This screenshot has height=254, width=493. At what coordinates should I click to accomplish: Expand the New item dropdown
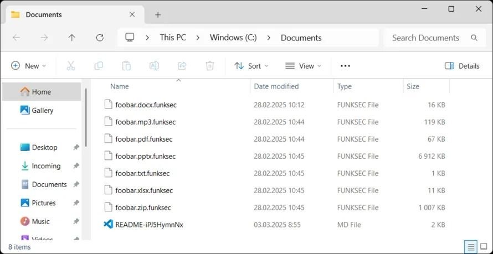tap(29, 66)
